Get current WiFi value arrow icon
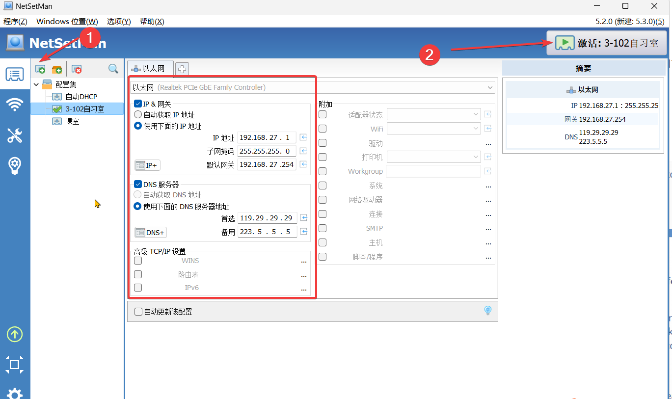The image size is (672, 399). pos(488,129)
